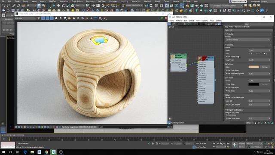Click the Roughness value field
This screenshot has height=155, width=275.
(260, 60)
